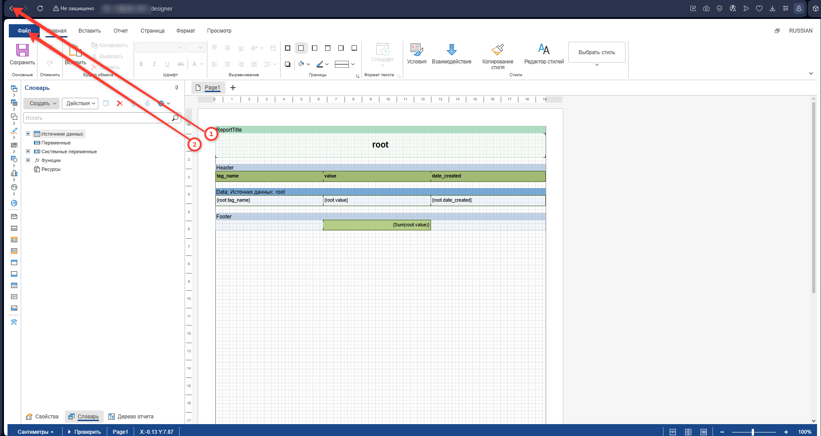Open the Вставить ribbon tab
Screen dimensions: 821x436
(x=90, y=31)
